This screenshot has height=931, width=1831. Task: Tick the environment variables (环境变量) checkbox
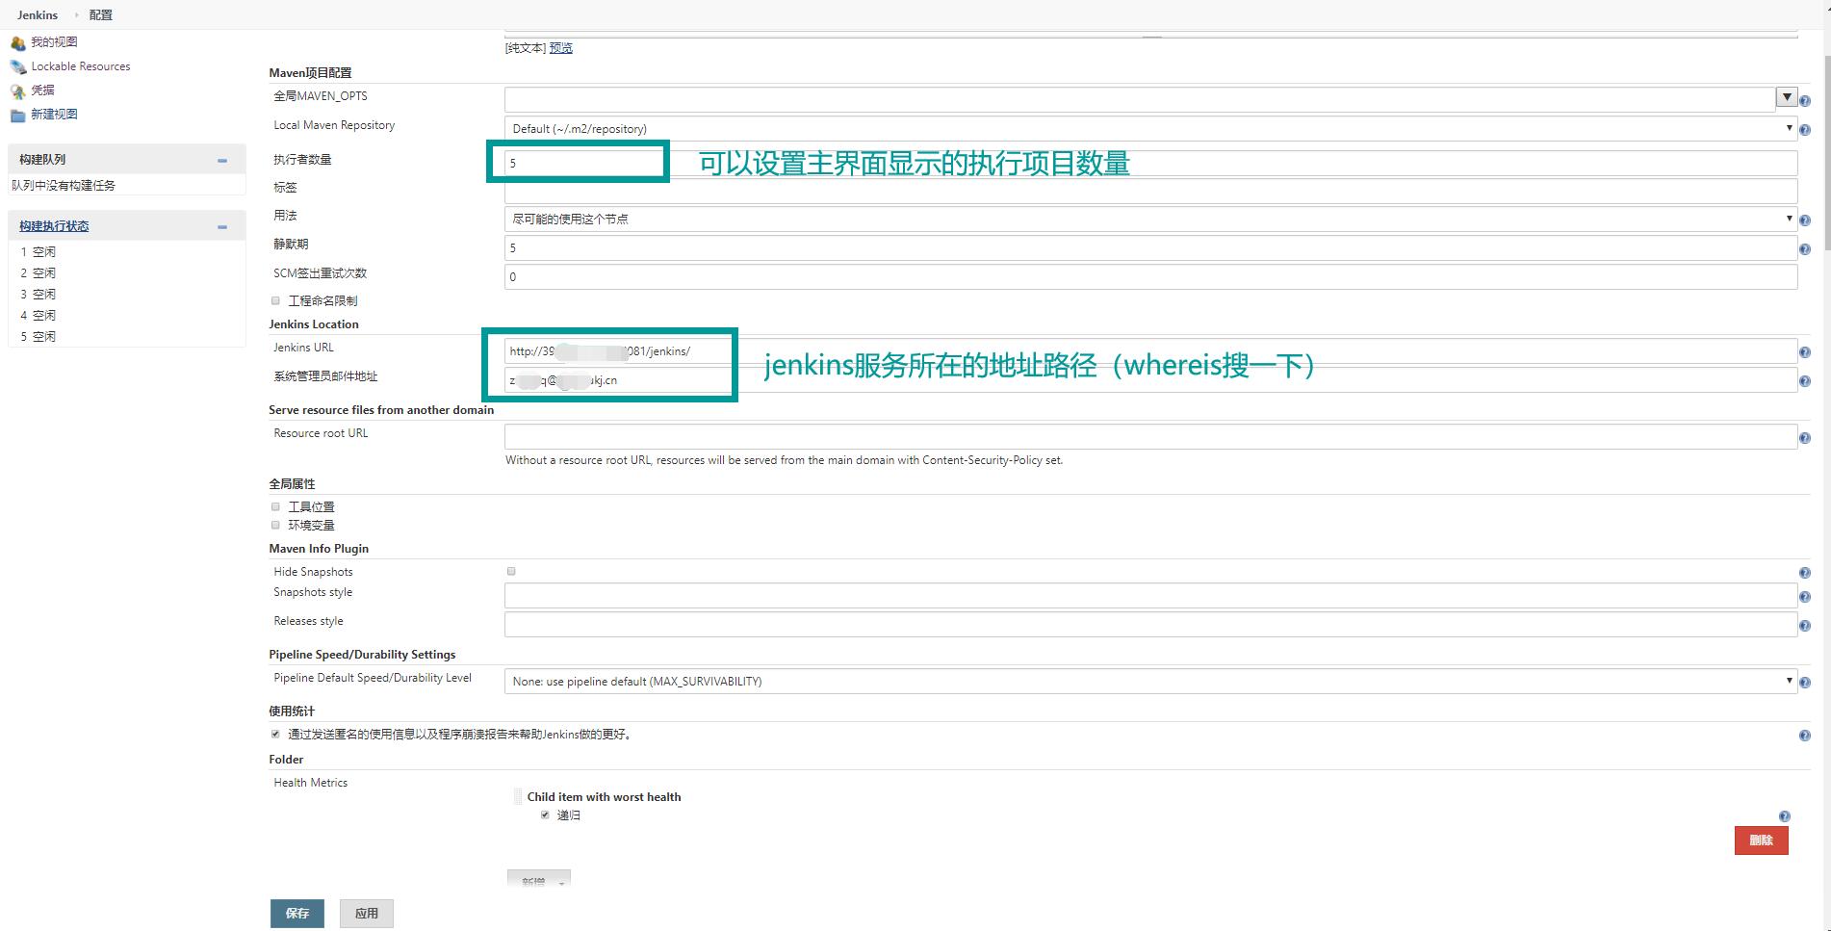pos(276,525)
